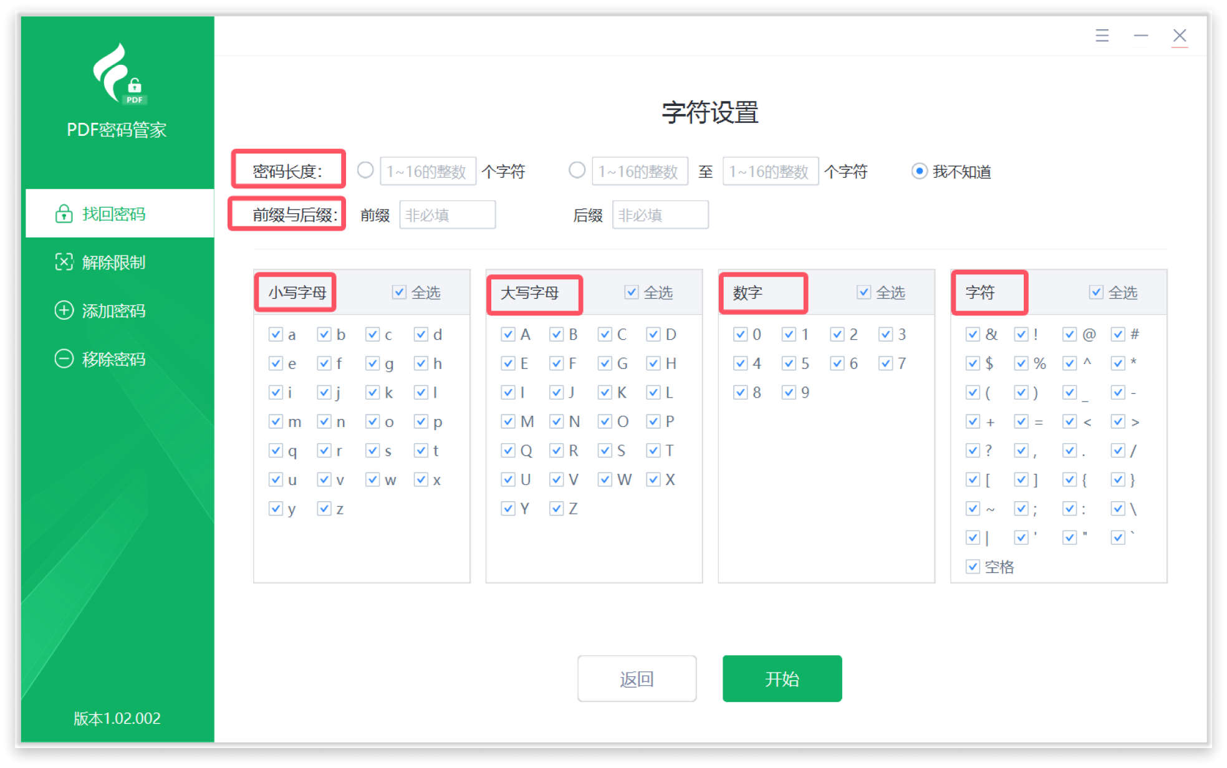Uncheck lowercase letter x
Image resolution: width=1227 pixels, height=768 pixels.
click(x=421, y=479)
